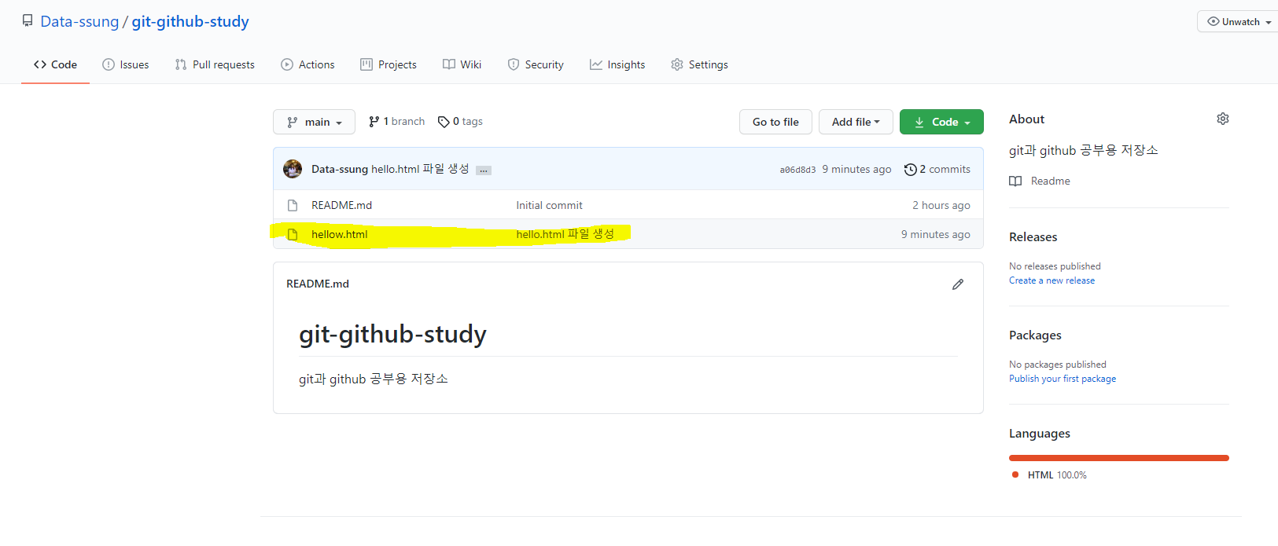Open the Readme link in About
1278x546 pixels.
[x=1051, y=181]
